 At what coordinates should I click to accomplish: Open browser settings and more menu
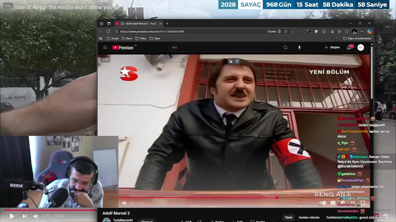click(x=362, y=31)
